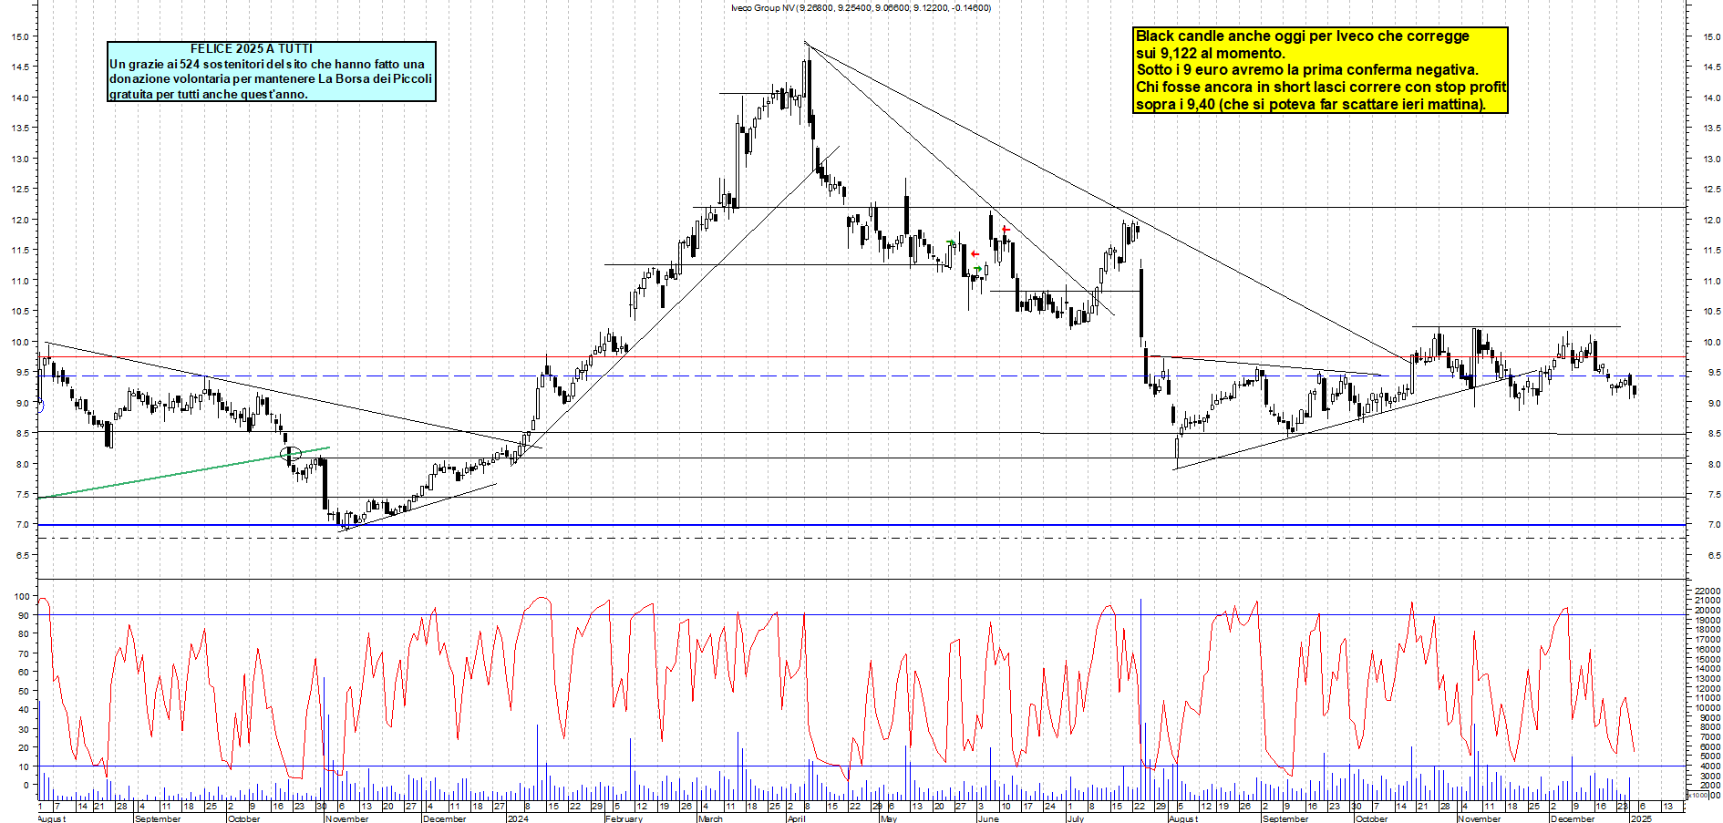Click the 'FELICE 2025 A TUTTI' heading
This screenshot has height=823, width=1723.
point(252,48)
